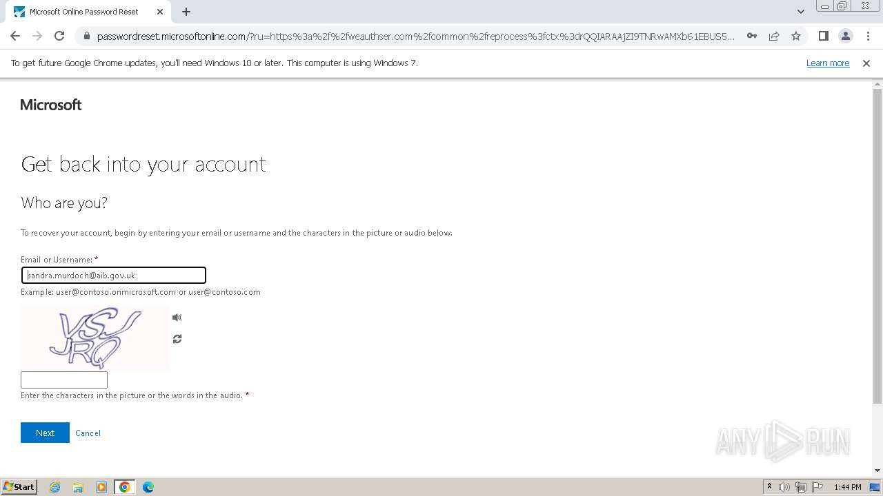Focus the captcha characters input box
This screenshot has height=496, width=883.
[64, 380]
